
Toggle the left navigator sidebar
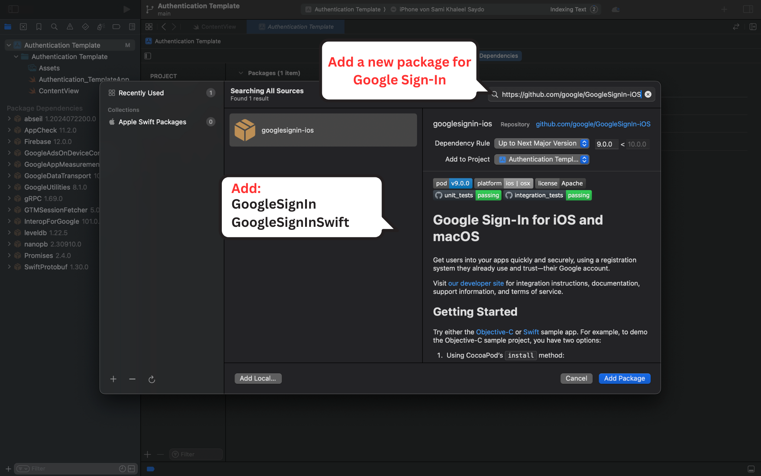pos(13,9)
